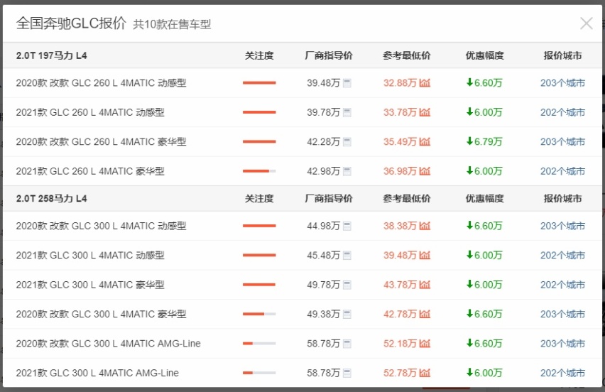This screenshot has width=605, height=392.
Task: Open price trend chart icon next to 32.88万
Action: coord(425,83)
